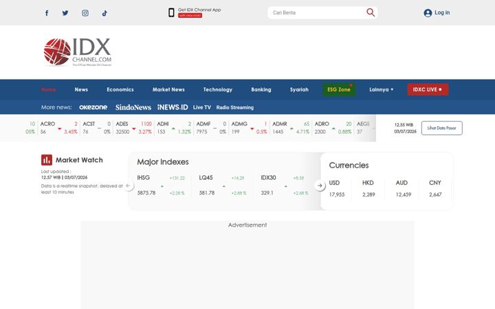Open the Instagram social icon
The width and height of the screenshot is (495, 309).
coord(85,13)
